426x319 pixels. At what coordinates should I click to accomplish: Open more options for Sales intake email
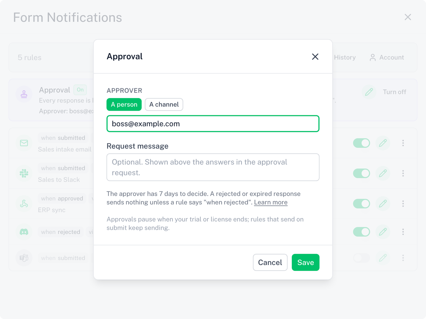pos(403,143)
